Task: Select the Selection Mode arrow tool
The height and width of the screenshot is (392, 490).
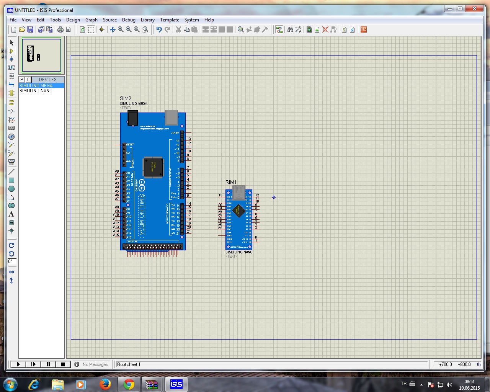Action: pos(11,42)
